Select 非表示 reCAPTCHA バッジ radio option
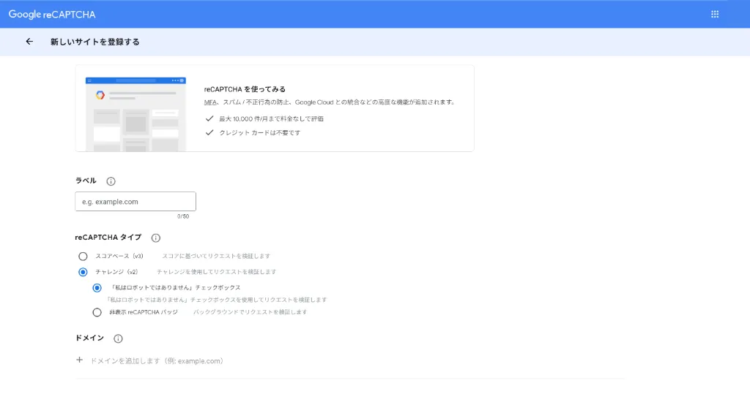This screenshot has width=750, height=394. click(x=97, y=312)
